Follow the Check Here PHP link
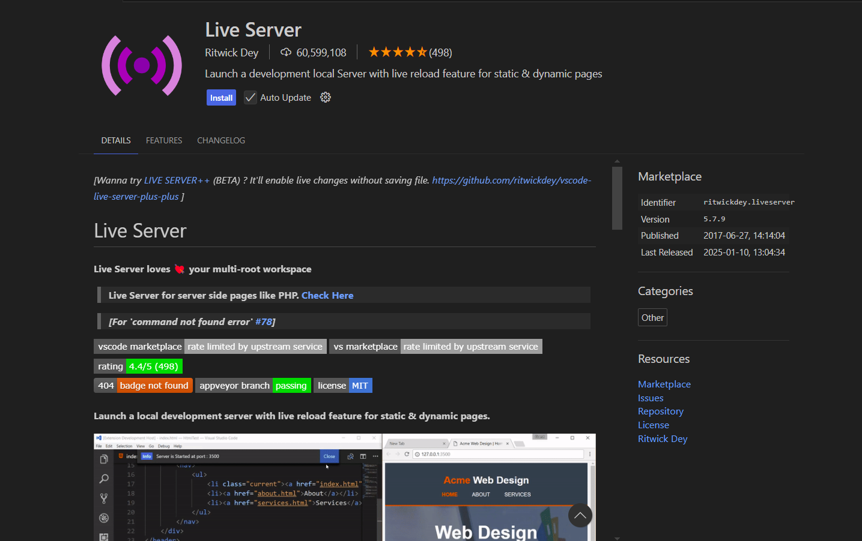862x541 pixels. coord(327,295)
